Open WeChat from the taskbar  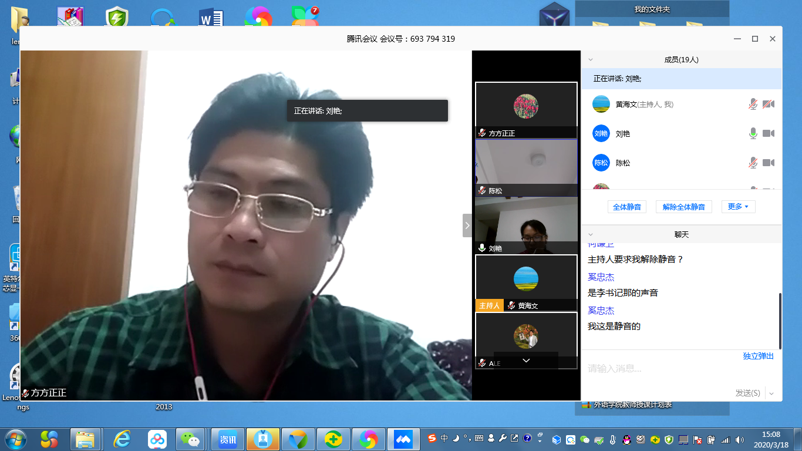point(190,439)
